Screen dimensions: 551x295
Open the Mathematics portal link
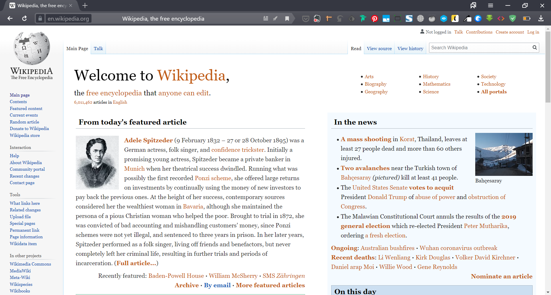point(436,84)
